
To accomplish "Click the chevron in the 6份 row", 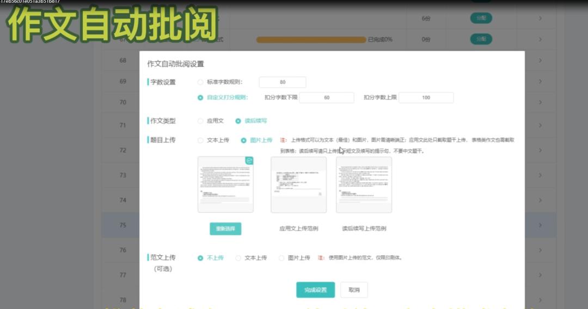I will pos(541,18).
